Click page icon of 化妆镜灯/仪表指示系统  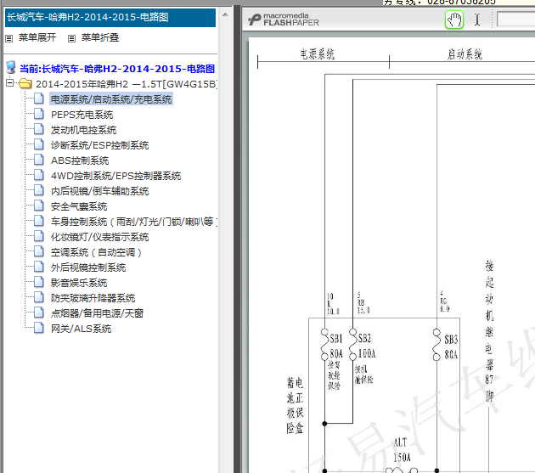click(x=39, y=236)
